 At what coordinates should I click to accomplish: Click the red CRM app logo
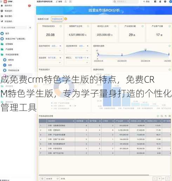point(5,1)
